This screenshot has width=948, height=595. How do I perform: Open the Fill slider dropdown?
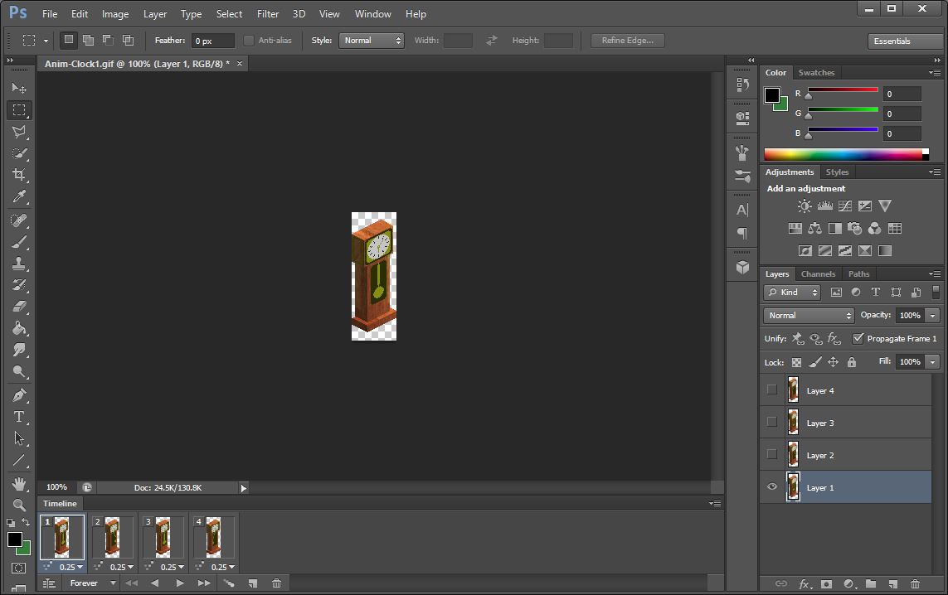[x=932, y=362]
